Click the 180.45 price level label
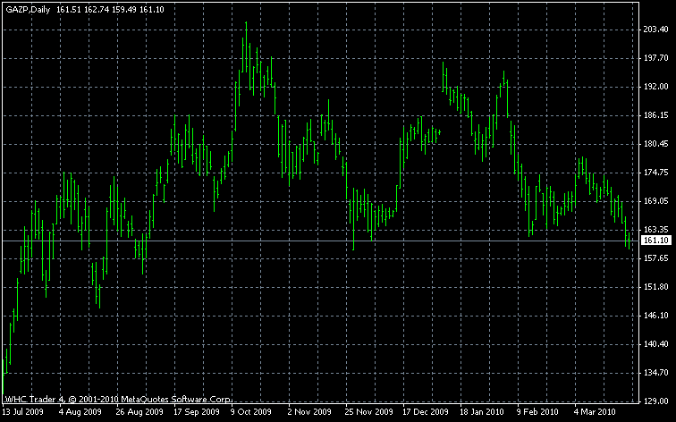Viewport: 676px width, 422px height. click(x=656, y=144)
